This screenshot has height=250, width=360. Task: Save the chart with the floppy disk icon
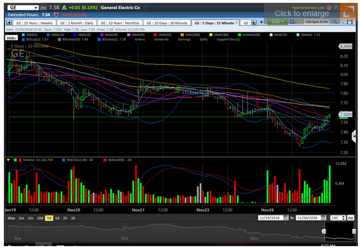coord(349,22)
